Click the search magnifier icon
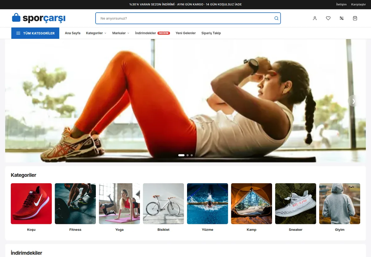 click(276, 18)
